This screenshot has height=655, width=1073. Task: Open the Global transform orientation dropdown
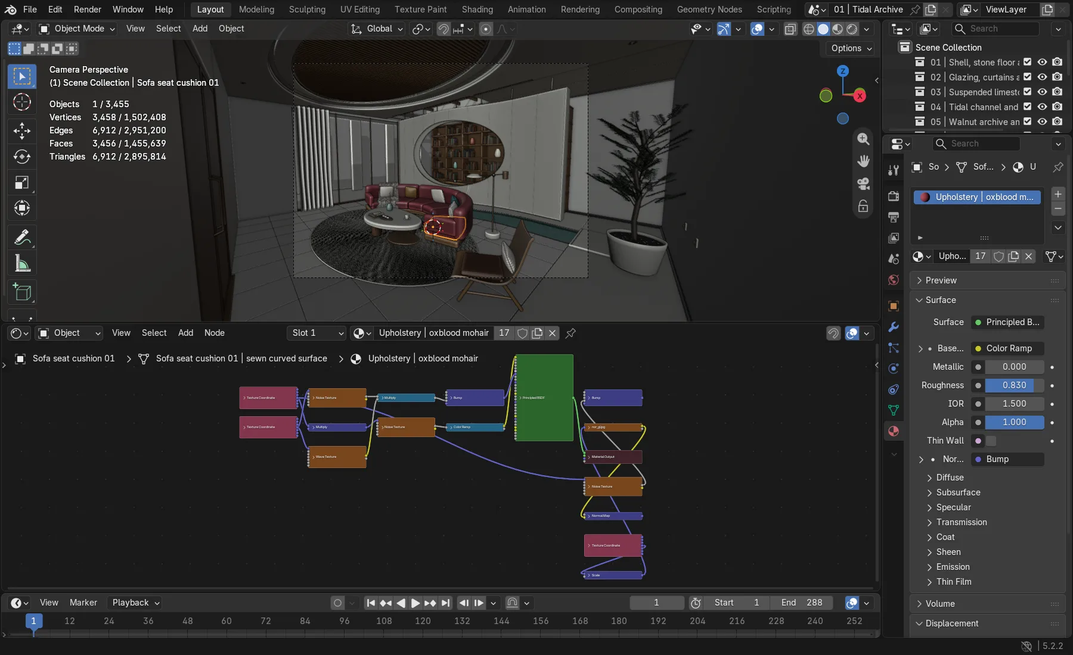(x=377, y=29)
